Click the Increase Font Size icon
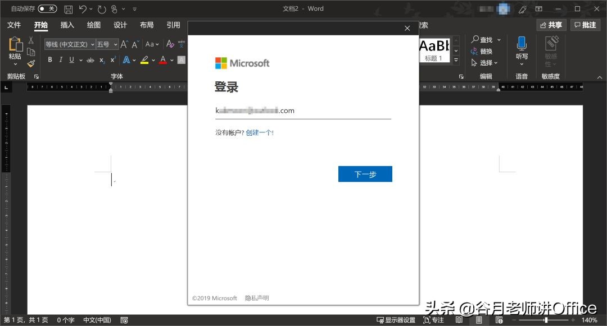Image resolution: width=607 pixels, height=326 pixels. (x=124, y=44)
